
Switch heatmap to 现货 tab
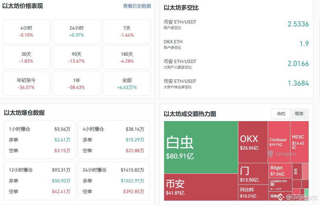point(299,114)
